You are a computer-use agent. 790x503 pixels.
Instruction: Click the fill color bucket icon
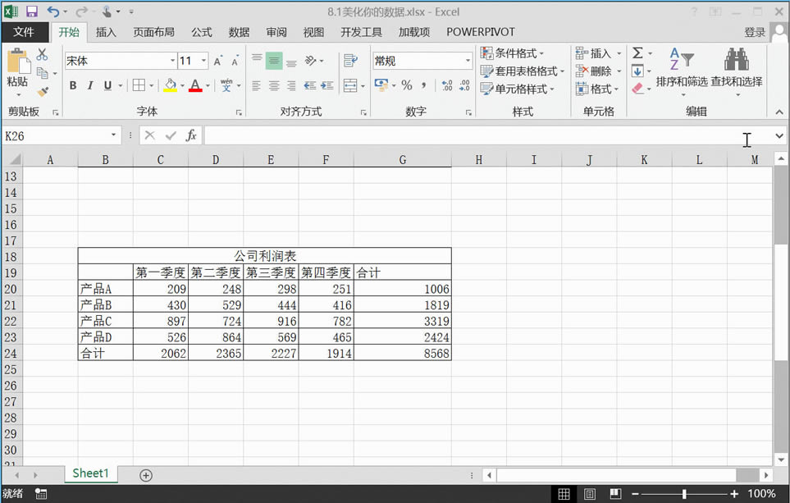171,85
